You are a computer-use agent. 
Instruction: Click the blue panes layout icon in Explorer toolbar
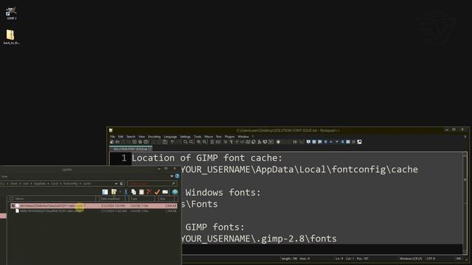coord(105,191)
